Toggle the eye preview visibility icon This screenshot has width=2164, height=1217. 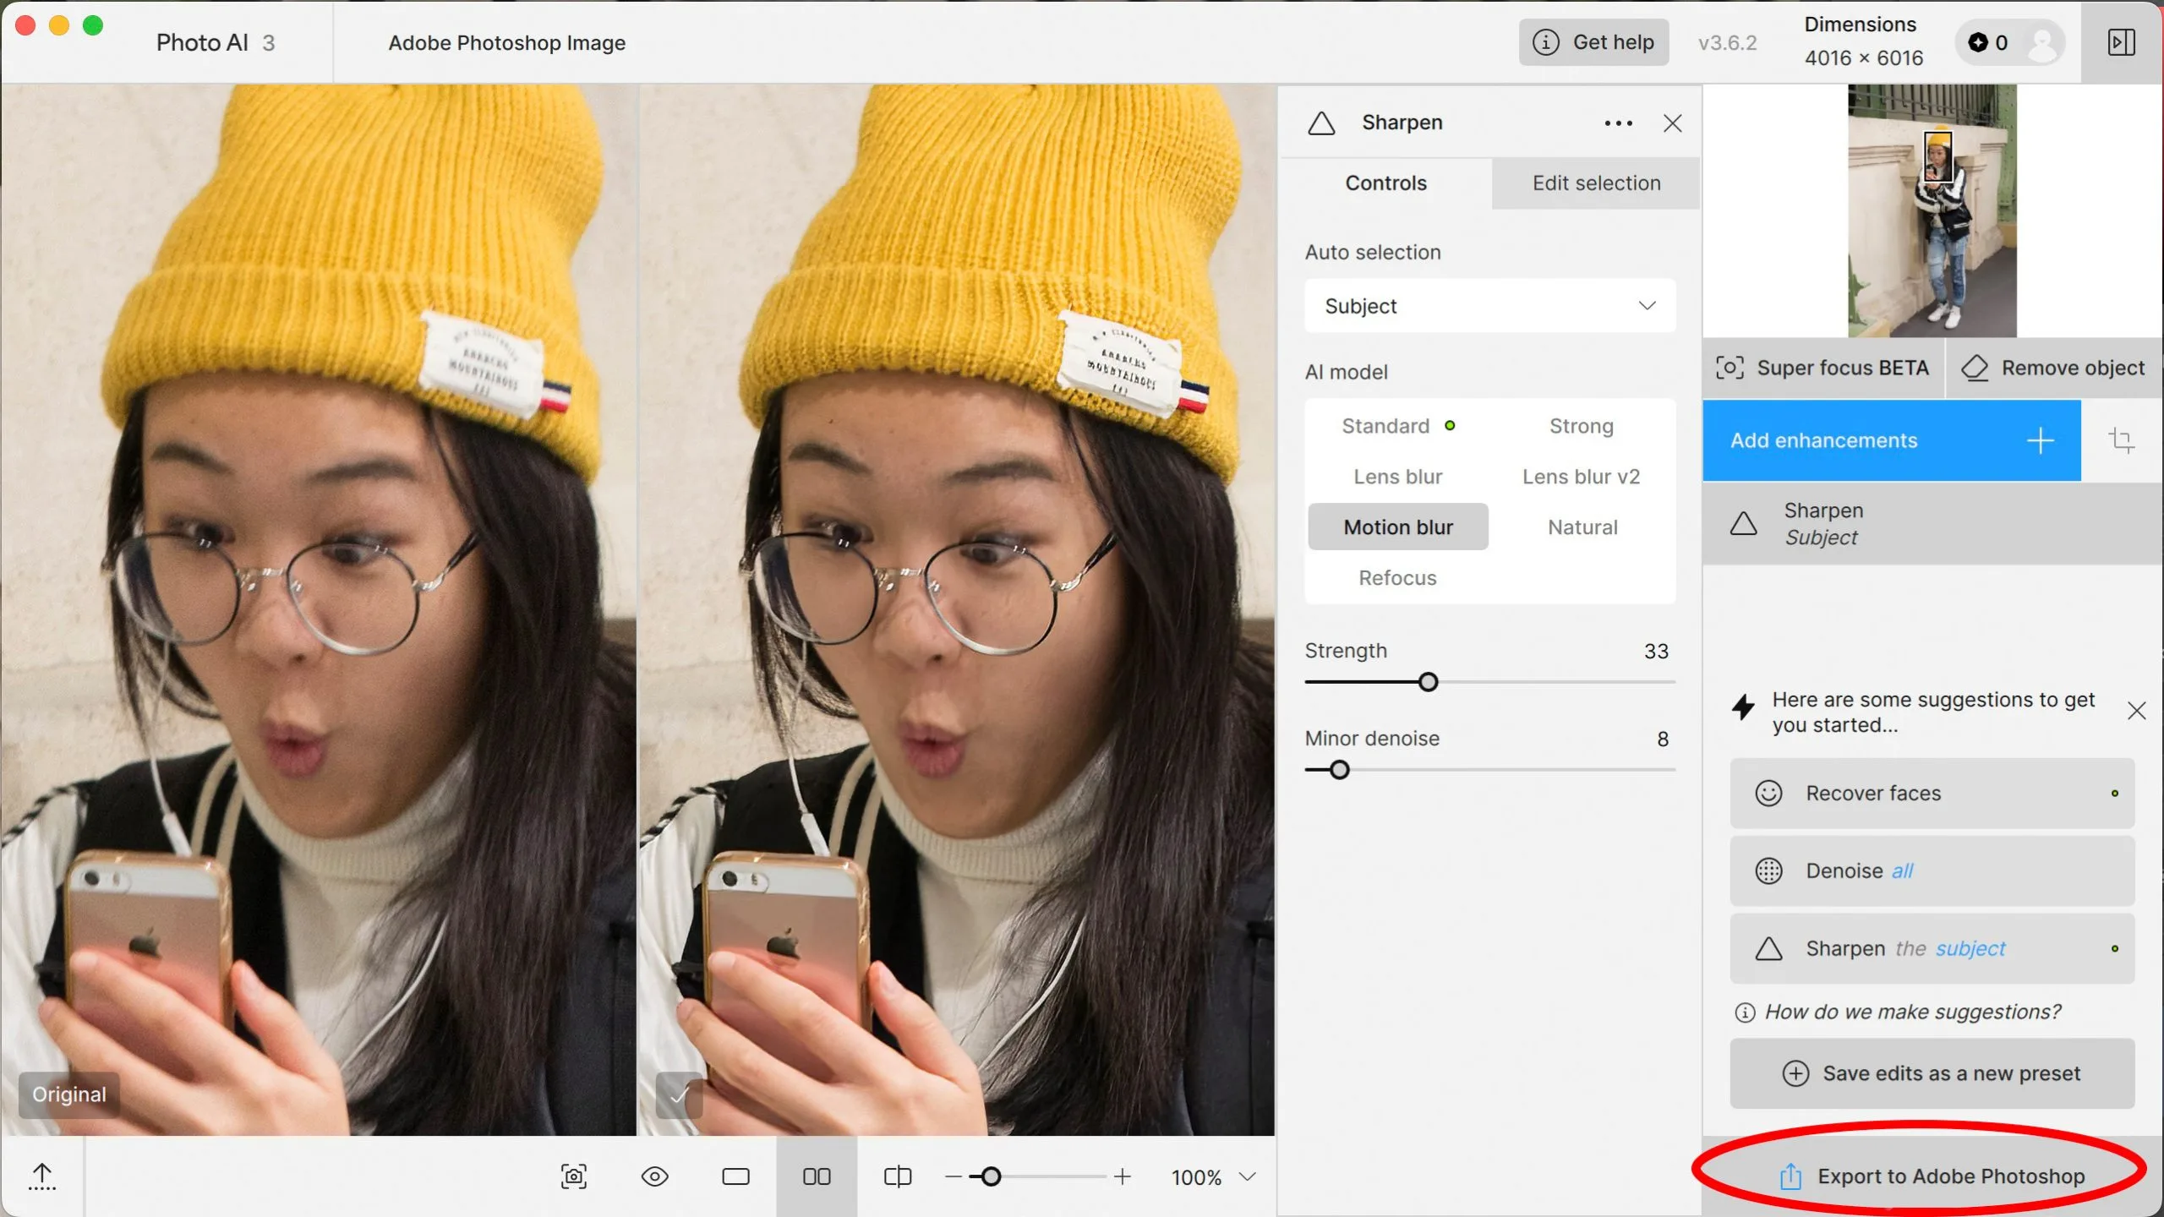coord(655,1176)
